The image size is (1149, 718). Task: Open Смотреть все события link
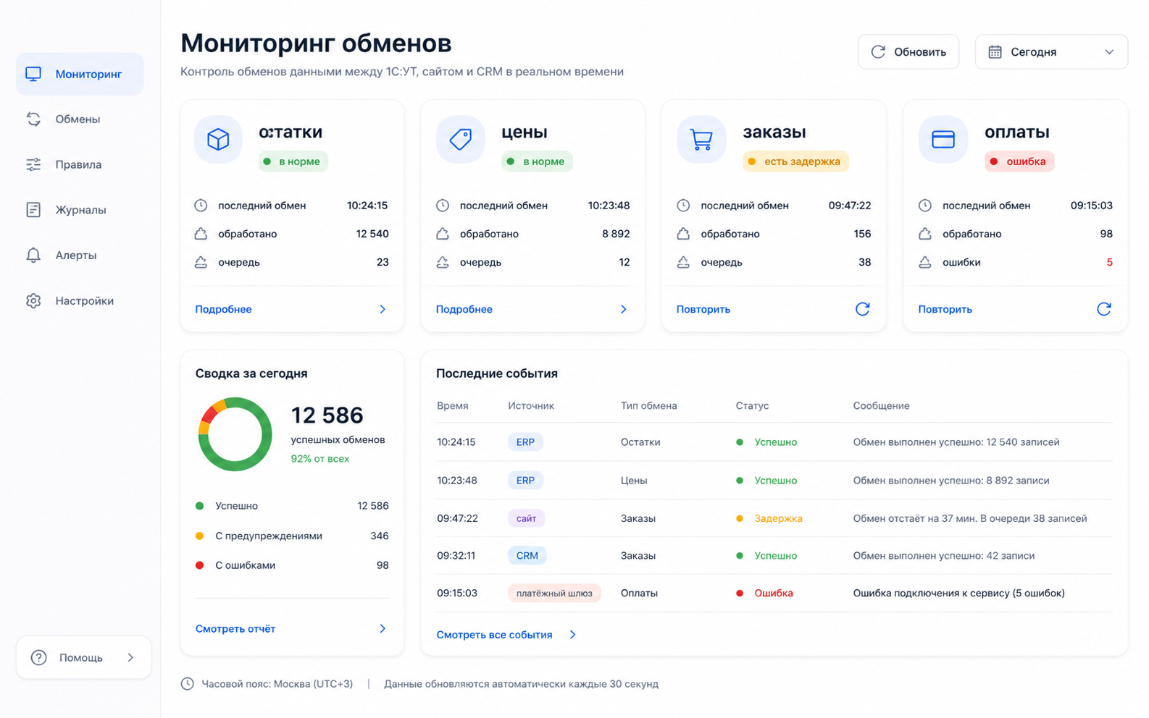[494, 635]
